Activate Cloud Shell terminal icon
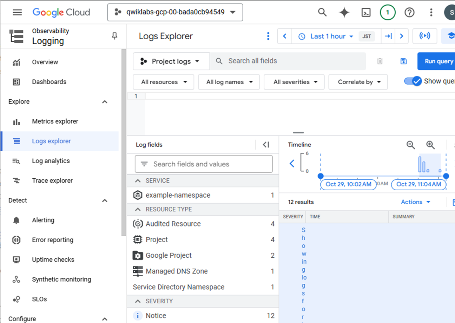 (x=366, y=13)
